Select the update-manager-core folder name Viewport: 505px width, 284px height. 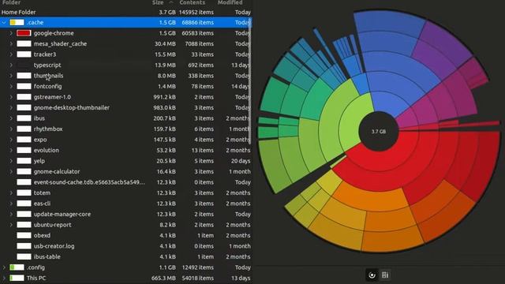click(x=62, y=214)
